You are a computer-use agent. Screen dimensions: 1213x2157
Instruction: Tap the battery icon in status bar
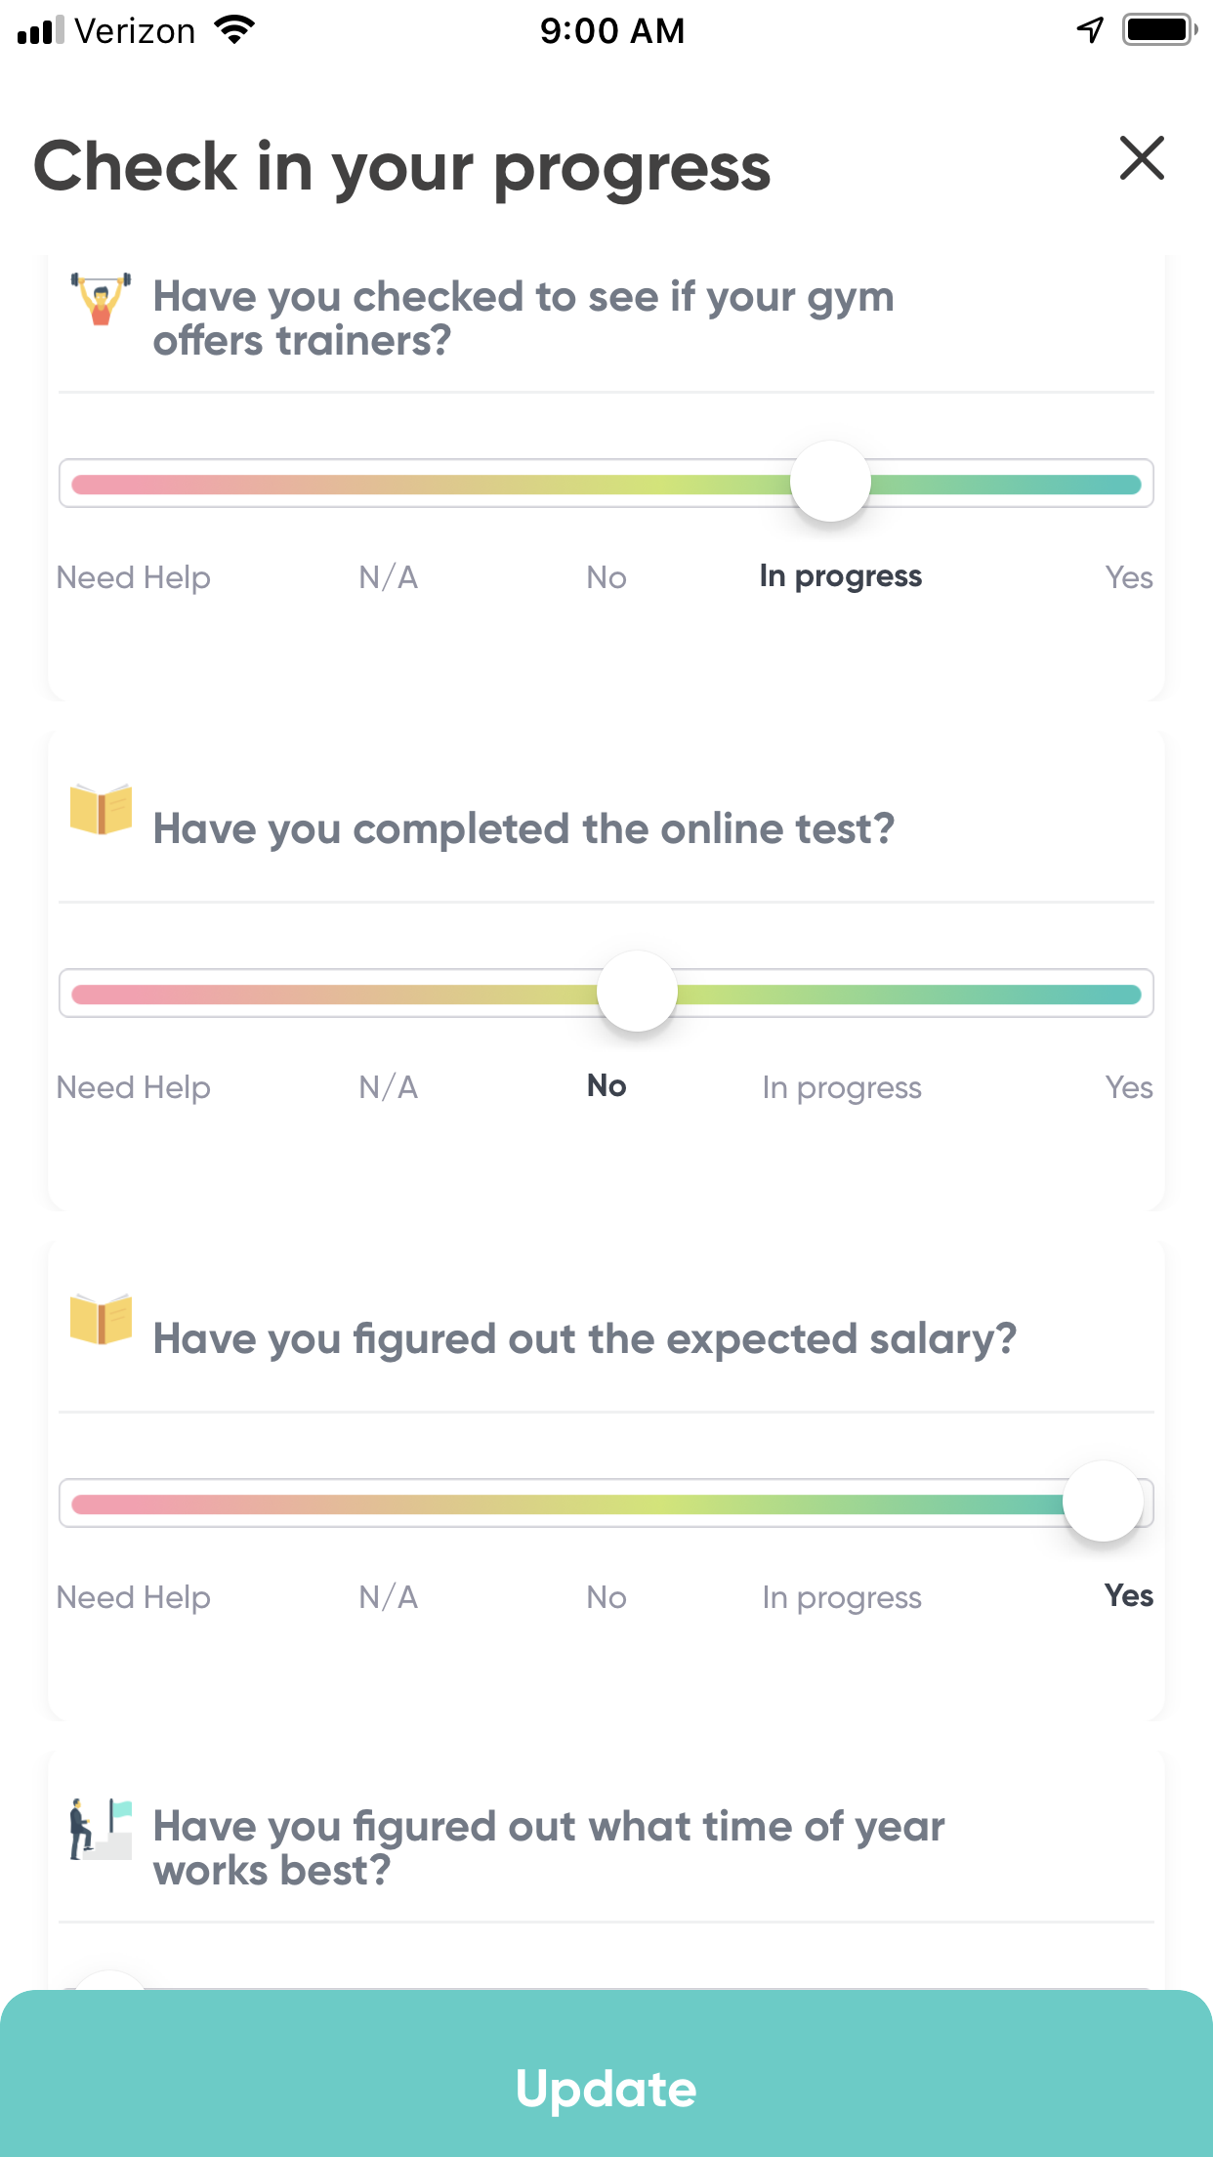click(x=1160, y=30)
